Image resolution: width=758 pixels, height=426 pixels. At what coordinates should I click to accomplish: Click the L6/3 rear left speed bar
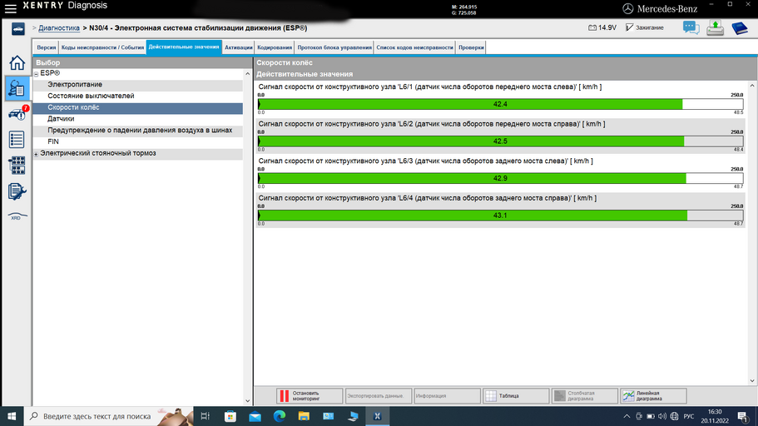point(500,178)
